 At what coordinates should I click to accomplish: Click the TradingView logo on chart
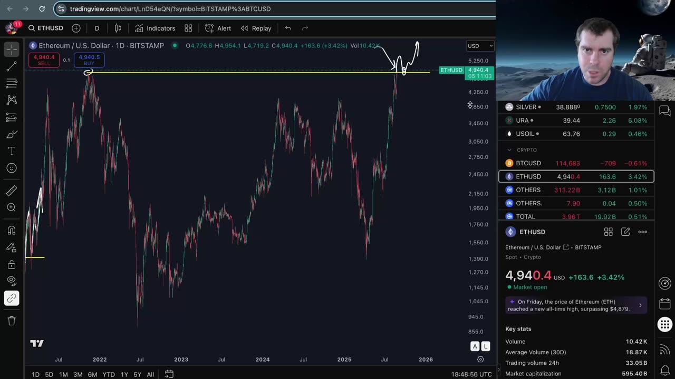tap(37, 343)
